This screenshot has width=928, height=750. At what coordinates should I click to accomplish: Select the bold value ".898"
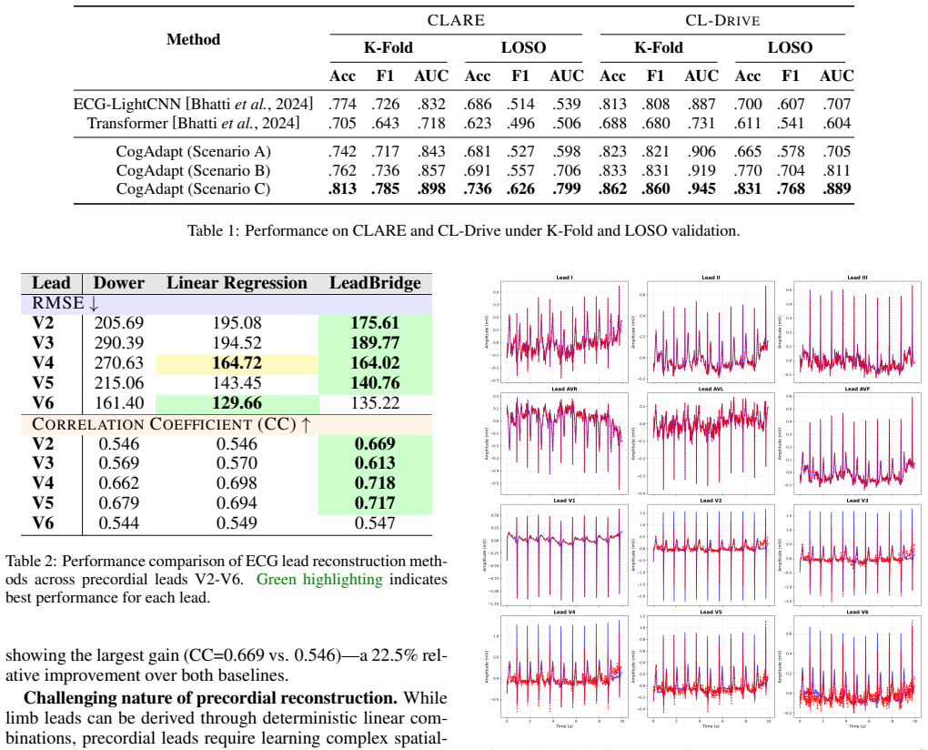click(431, 188)
